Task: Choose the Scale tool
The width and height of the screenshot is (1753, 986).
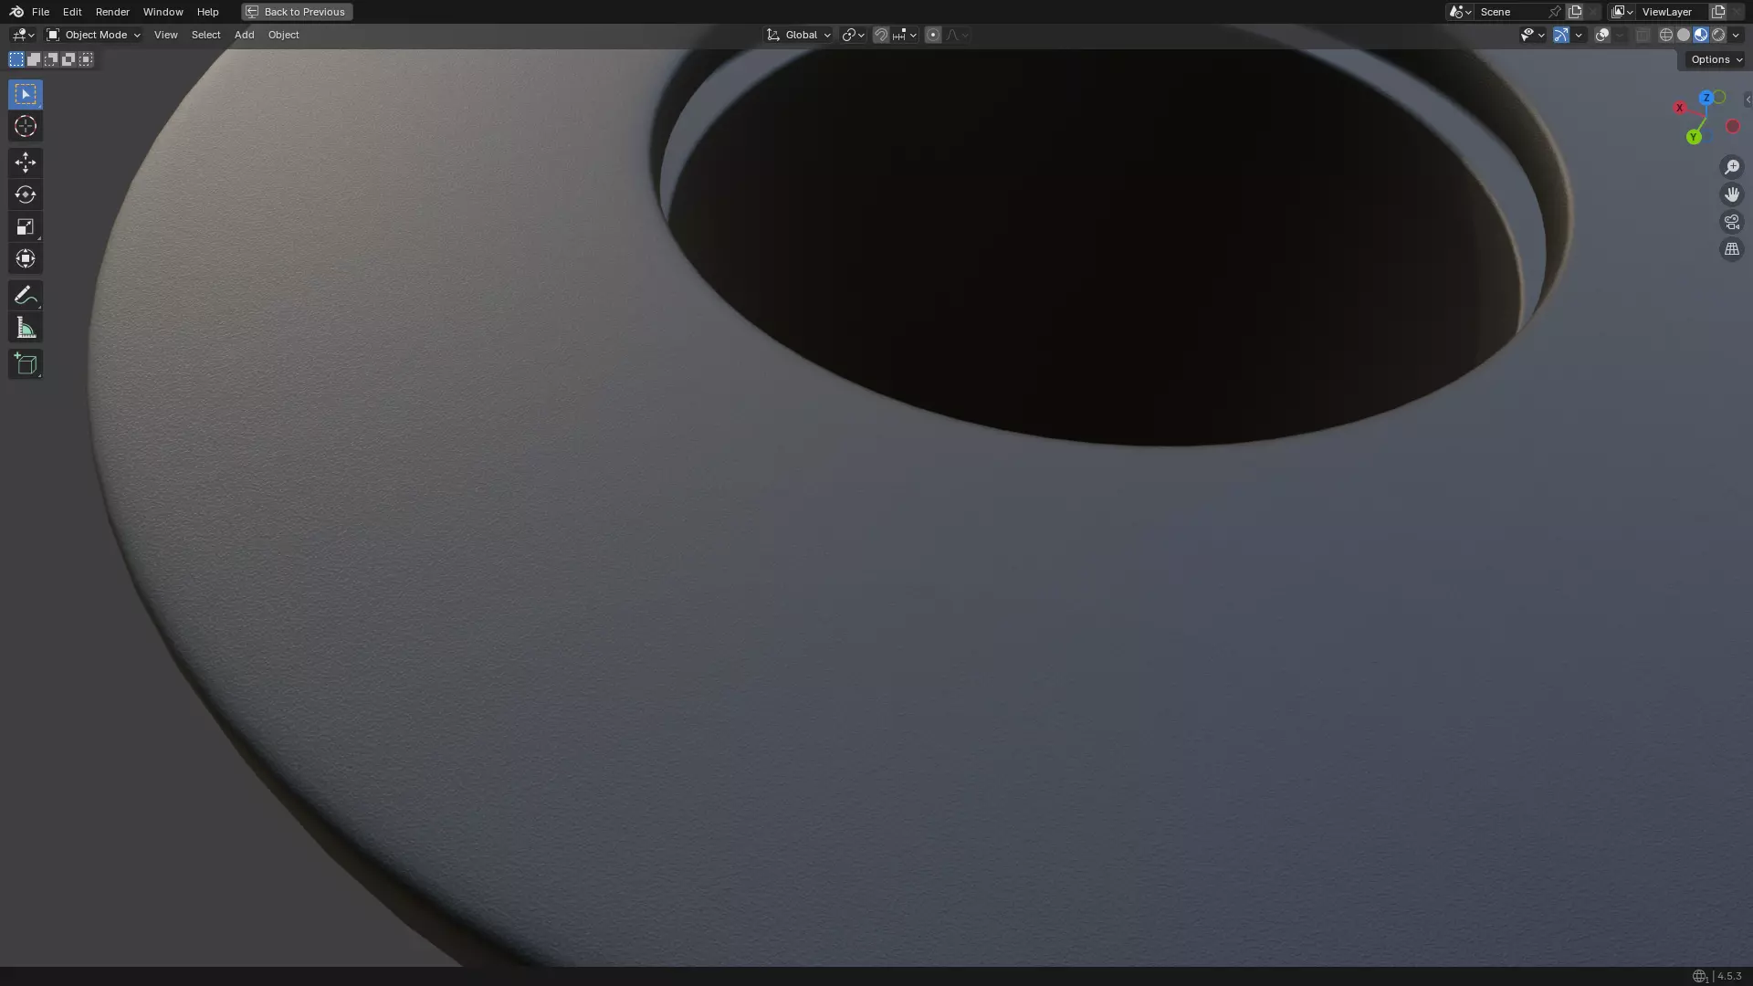Action: (x=26, y=227)
